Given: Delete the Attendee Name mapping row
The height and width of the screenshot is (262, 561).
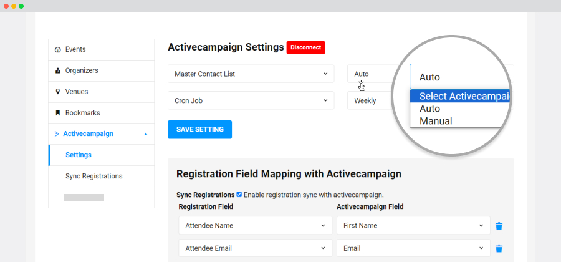Looking at the screenshot, I should 499,226.
